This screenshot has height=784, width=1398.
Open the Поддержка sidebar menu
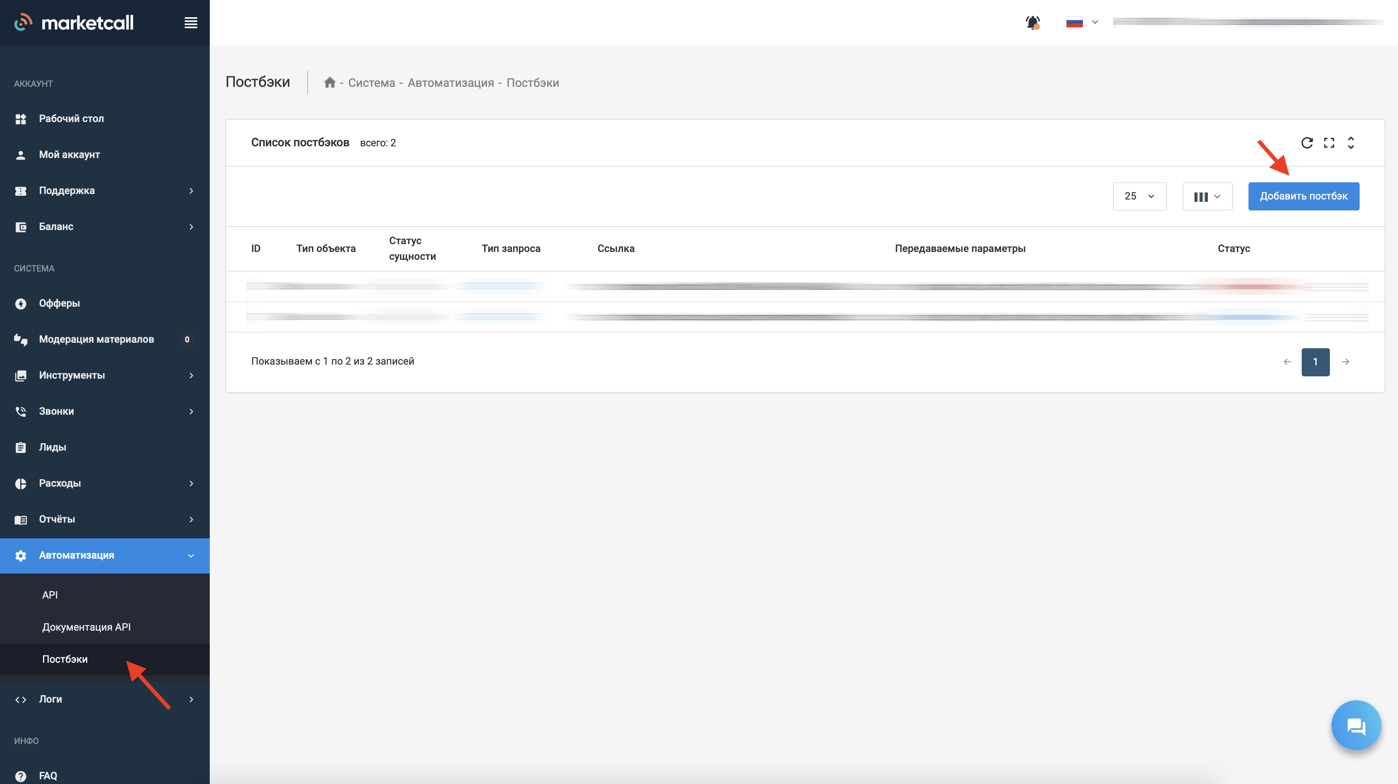click(x=105, y=191)
